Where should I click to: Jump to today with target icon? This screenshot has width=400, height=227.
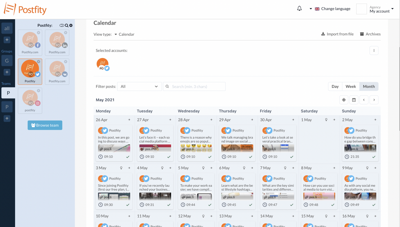point(344,100)
